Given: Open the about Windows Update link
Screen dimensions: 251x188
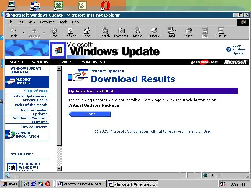Looking at the screenshot, I should click(x=239, y=50).
